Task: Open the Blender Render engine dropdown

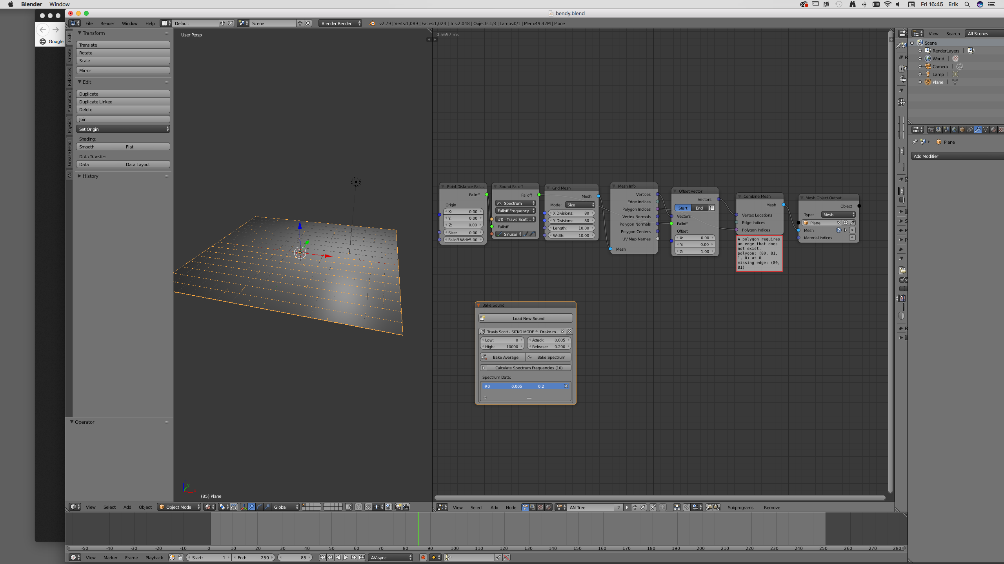Action: [x=340, y=23]
